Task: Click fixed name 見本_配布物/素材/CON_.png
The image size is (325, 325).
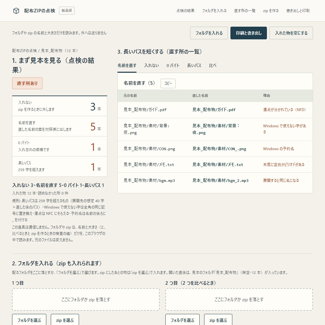Action: click(219, 149)
